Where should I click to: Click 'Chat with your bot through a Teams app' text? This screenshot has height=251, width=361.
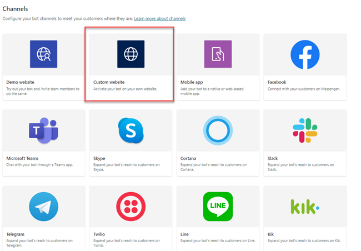(x=39, y=165)
